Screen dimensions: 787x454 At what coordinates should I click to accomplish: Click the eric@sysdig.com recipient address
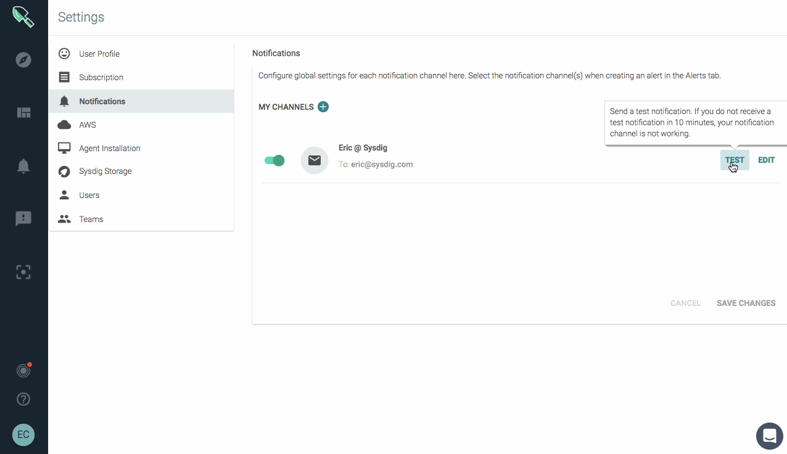pyautogui.click(x=382, y=165)
